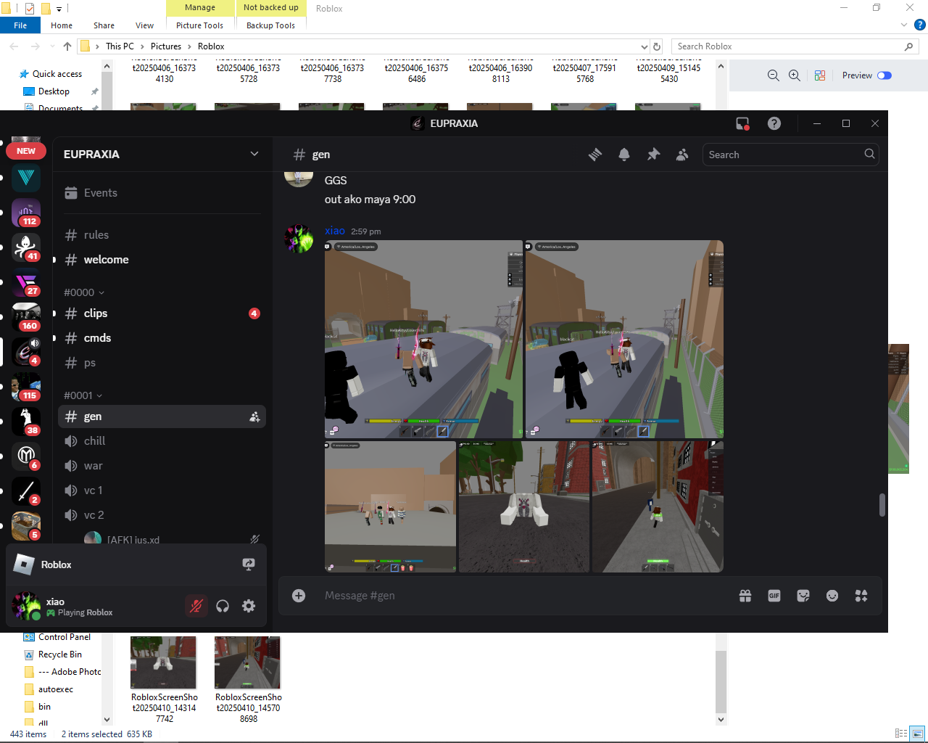Open Explorer recent locations dropdown
Image resolution: width=928 pixels, height=743 pixels.
coord(52,46)
